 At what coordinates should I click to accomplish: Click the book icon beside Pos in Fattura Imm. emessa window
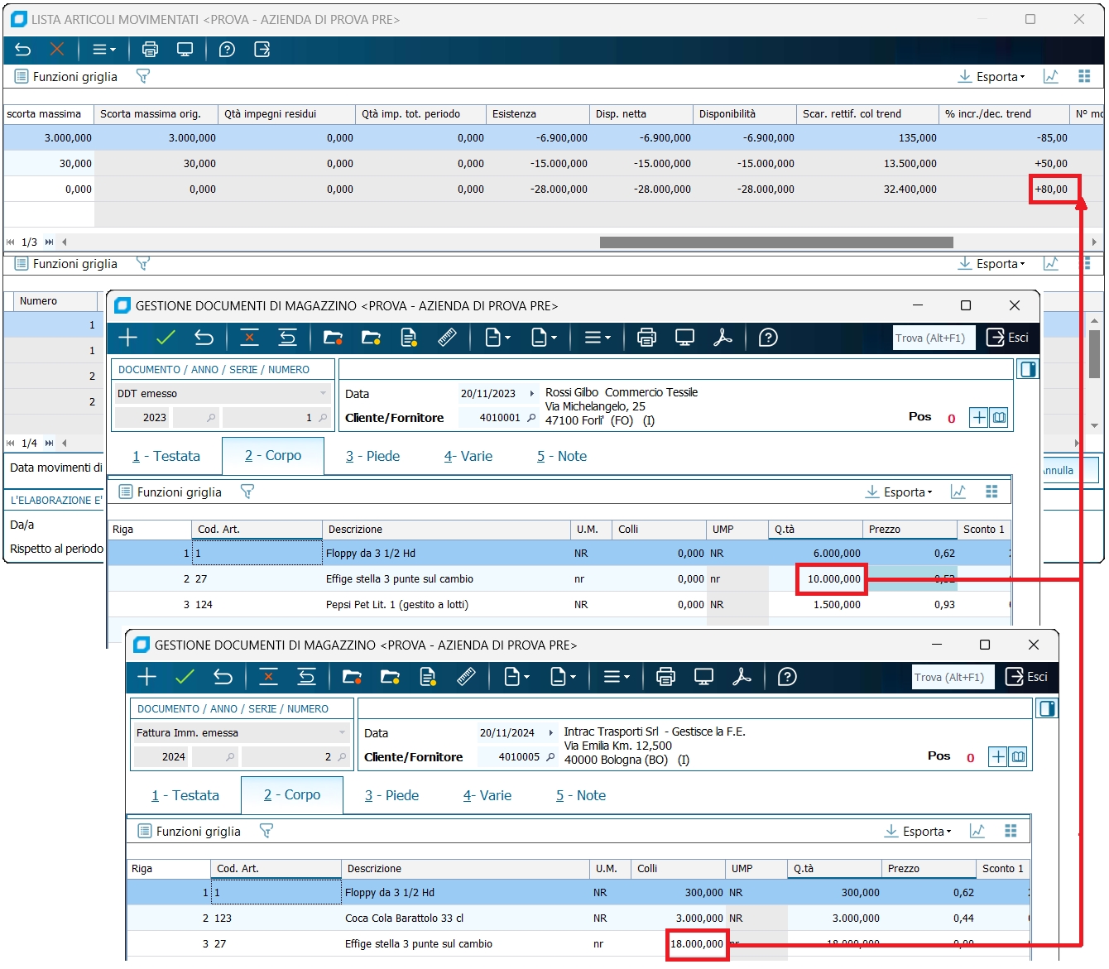tap(1018, 756)
